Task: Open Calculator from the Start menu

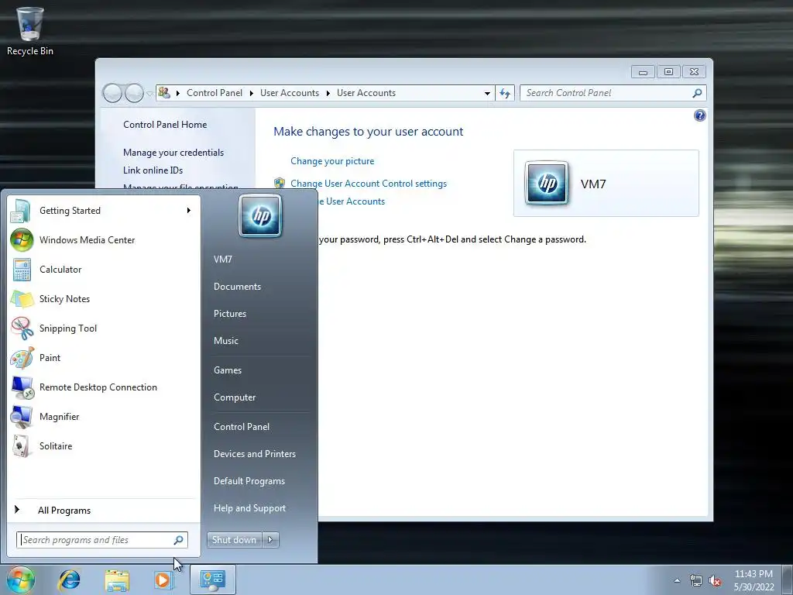Action: 104,269
